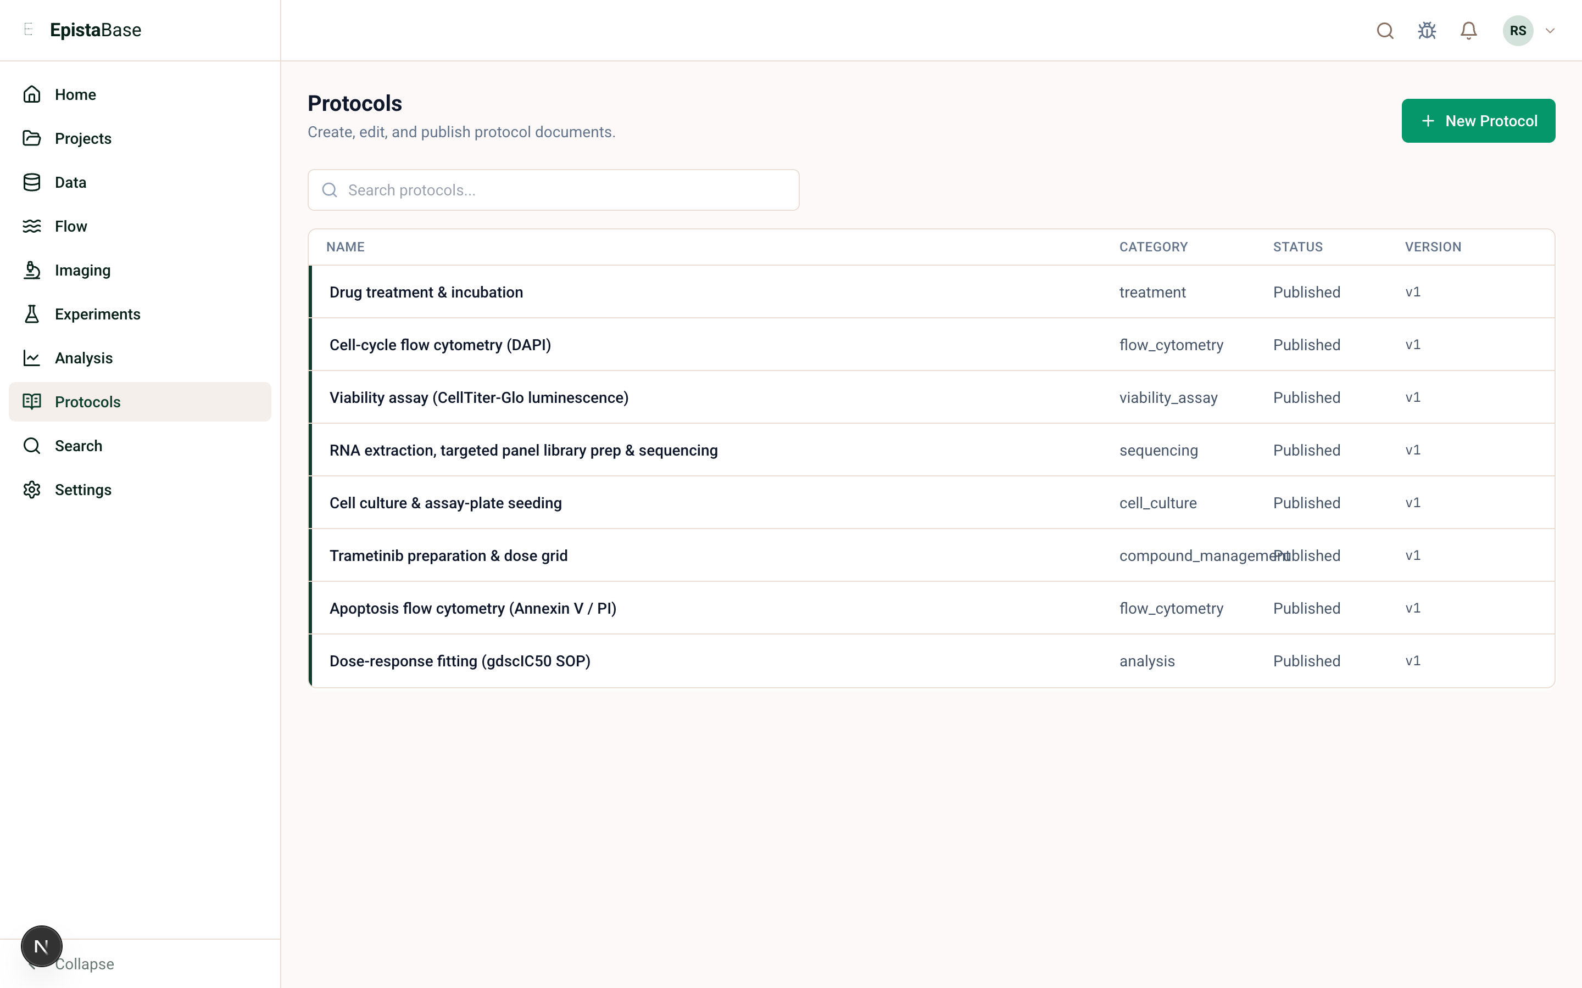Click the sidebar Search magnifier icon
Viewport: 1582px width, 988px height.
click(31, 446)
